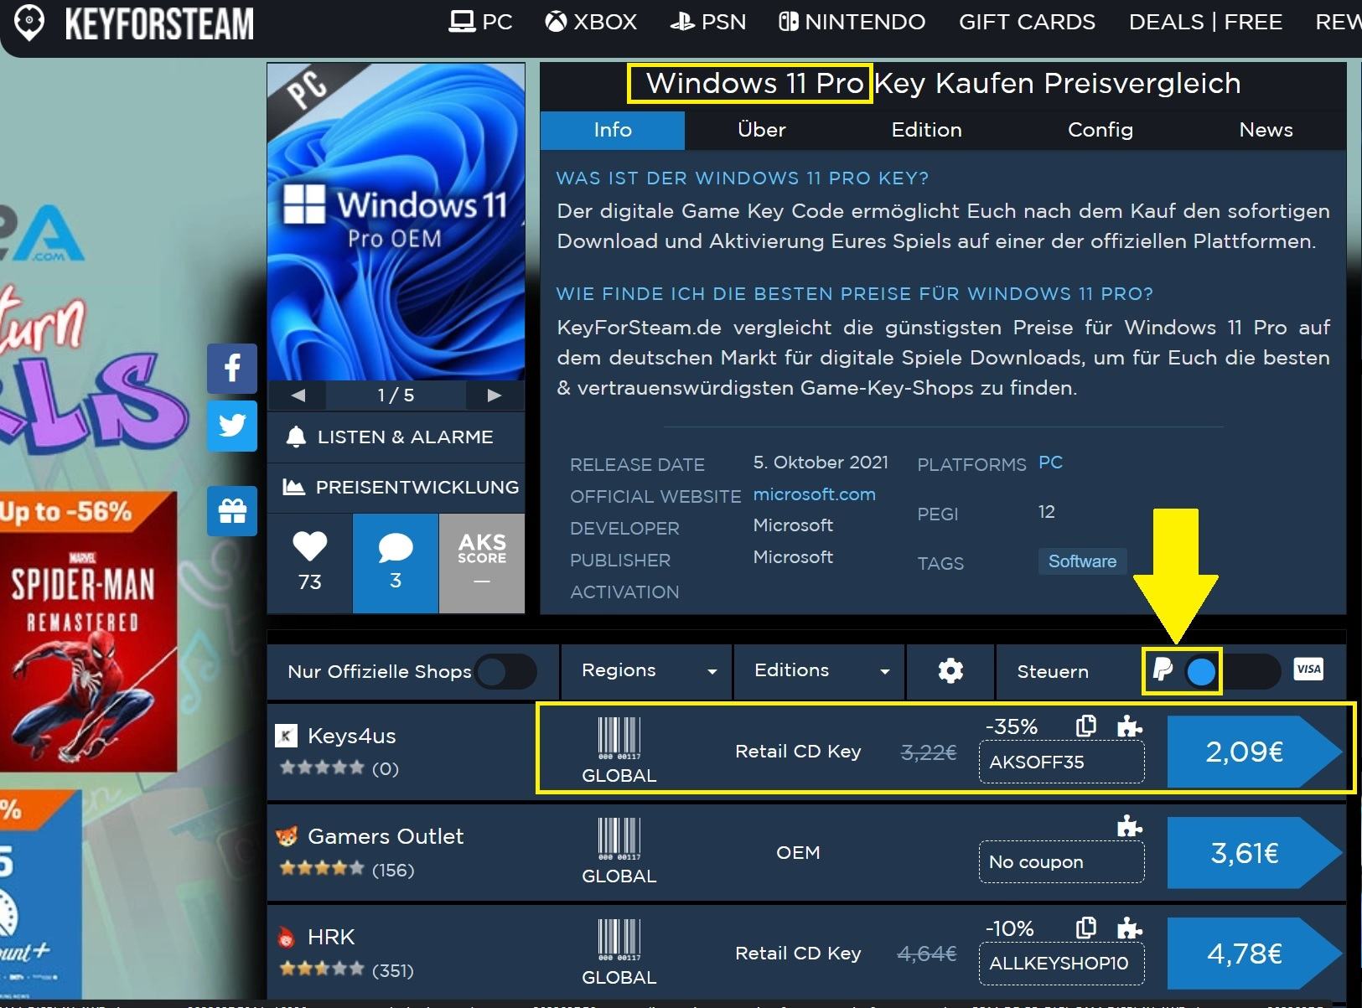
Task: Click the AKS Score box
Action: tap(482, 563)
